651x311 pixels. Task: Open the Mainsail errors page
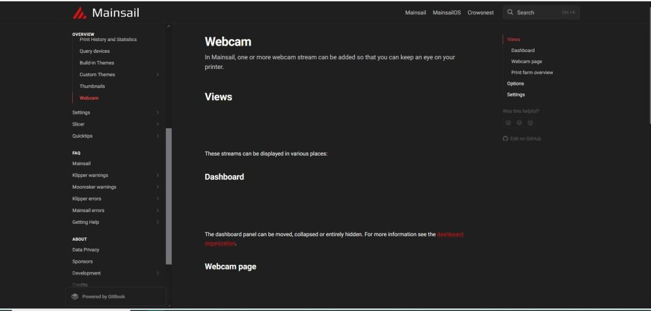tap(89, 210)
